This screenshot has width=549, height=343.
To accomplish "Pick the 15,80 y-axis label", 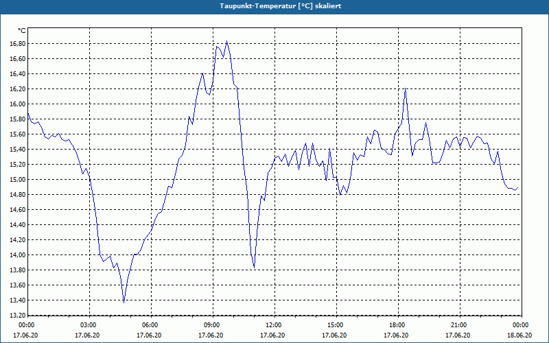I will coord(18,119).
